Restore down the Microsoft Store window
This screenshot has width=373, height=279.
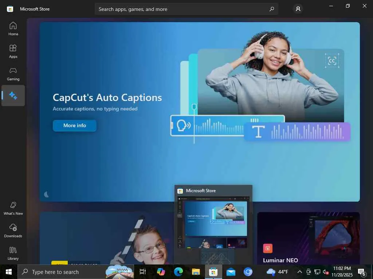[x=348, y=6]
